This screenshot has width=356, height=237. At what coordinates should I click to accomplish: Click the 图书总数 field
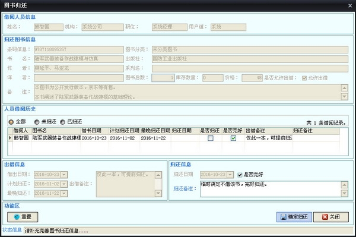(163, 78)
